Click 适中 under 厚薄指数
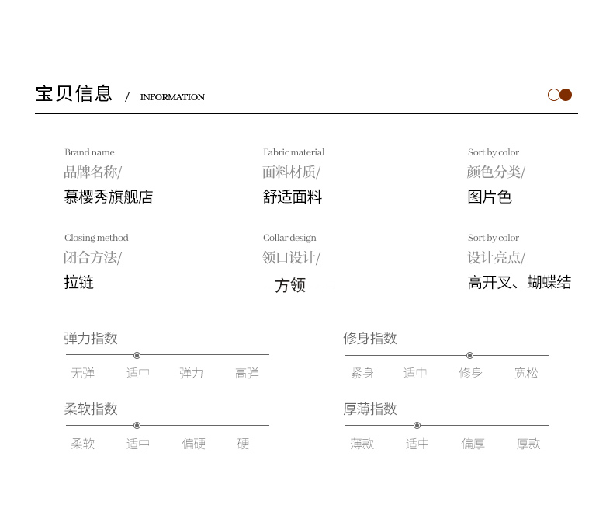 (417, 444)
